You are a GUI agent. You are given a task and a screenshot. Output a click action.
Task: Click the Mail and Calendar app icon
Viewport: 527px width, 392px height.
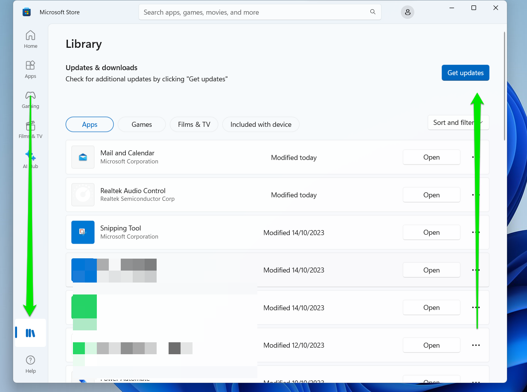(83, 157)
